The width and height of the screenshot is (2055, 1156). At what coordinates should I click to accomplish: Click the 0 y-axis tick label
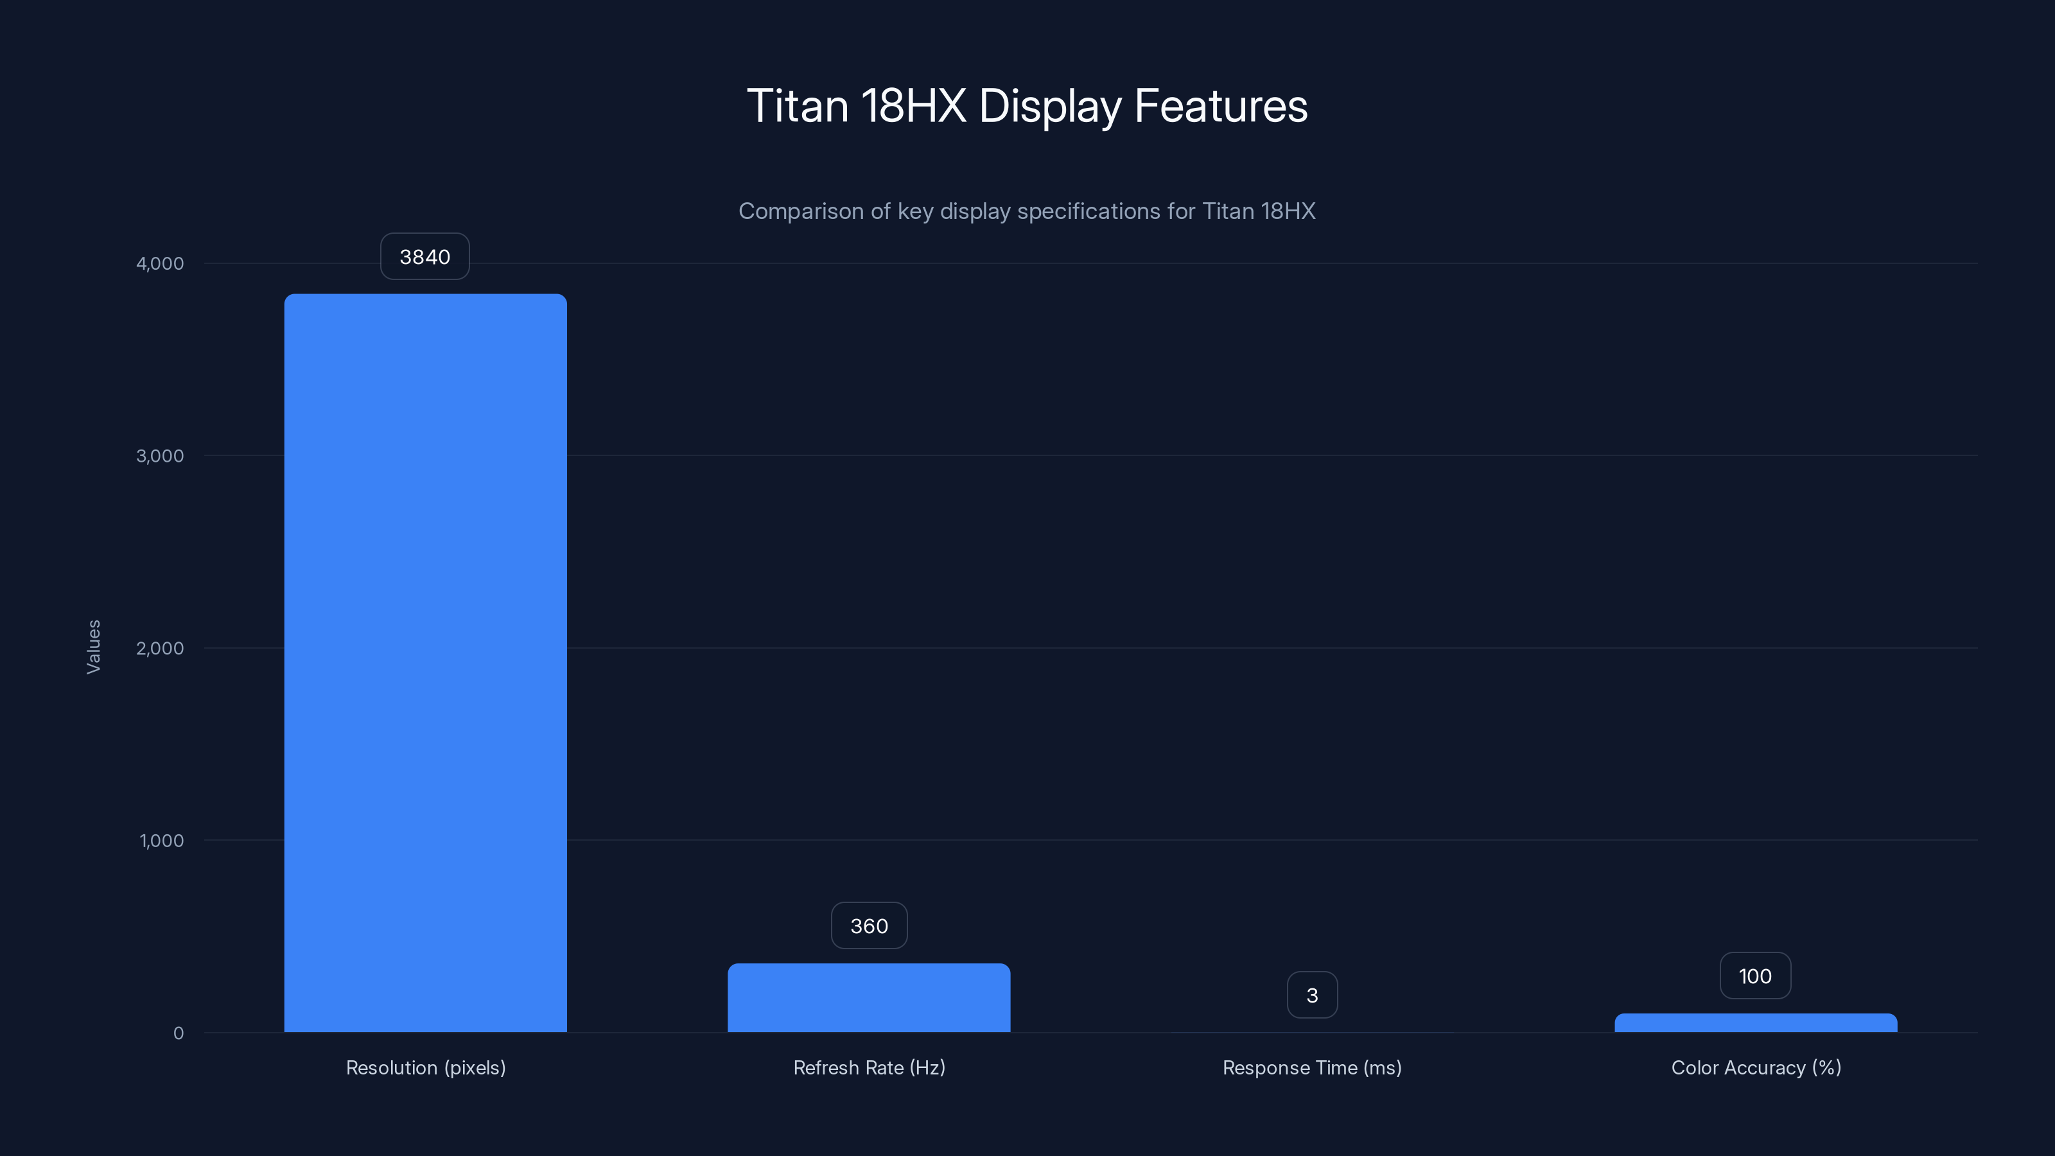point(178,1033)
